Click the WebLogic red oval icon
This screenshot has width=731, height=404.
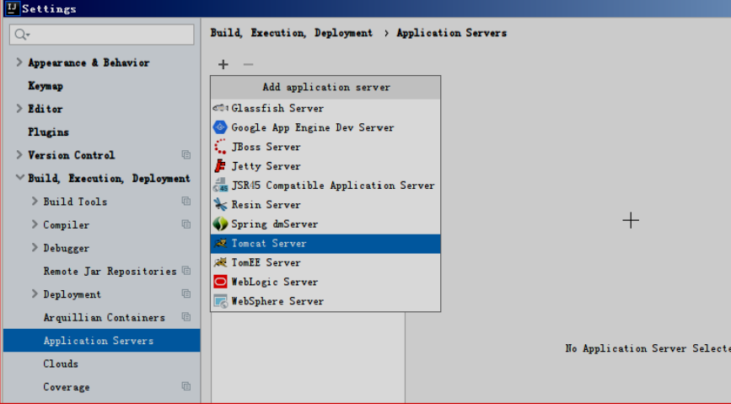(220, 282)
